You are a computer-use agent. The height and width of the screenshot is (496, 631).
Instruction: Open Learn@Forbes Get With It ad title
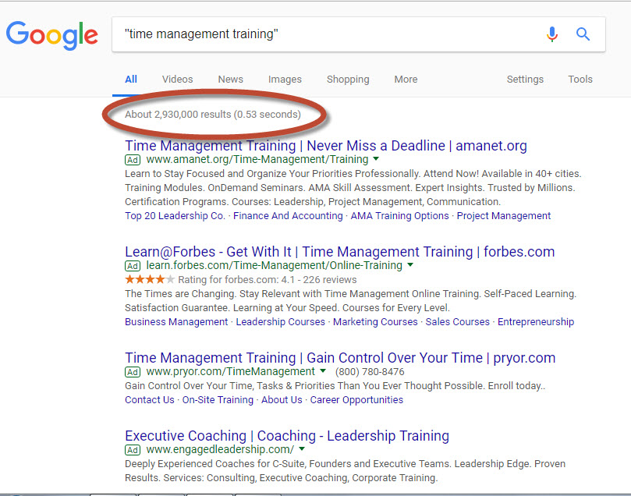click(339, 252)
